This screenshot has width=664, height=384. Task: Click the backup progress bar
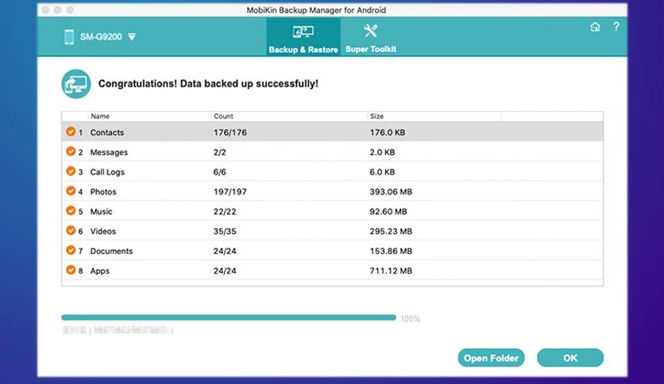click(x=229, y=317)
